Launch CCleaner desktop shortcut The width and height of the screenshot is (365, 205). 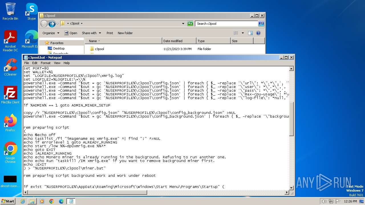point(10,67)
